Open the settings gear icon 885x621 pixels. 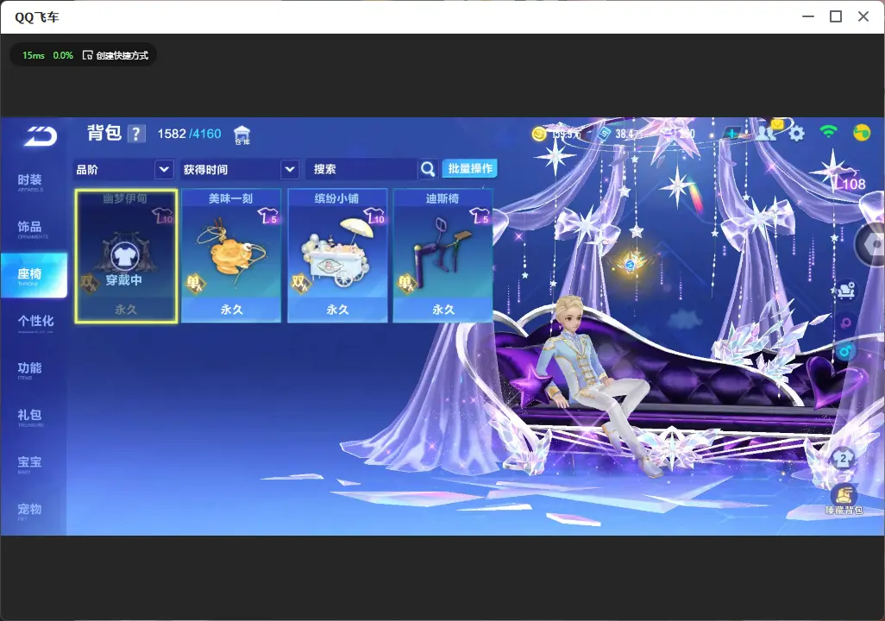pos(796,134)
